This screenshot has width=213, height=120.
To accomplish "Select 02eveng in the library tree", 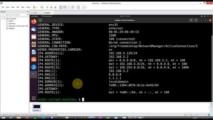I will [12, 24].
